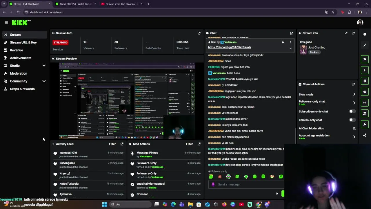
Task: Click the lightning bolt icon in right rail
Action: pos(365,70)
